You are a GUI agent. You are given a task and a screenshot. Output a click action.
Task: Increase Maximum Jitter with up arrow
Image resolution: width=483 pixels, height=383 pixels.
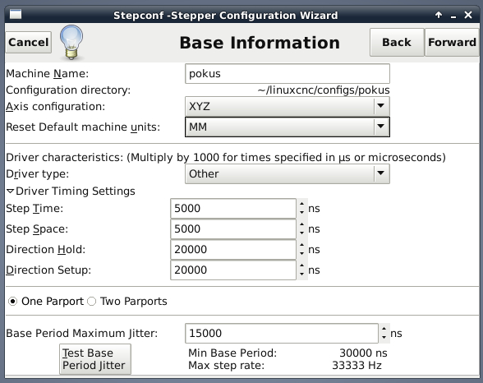click(384, 329)
